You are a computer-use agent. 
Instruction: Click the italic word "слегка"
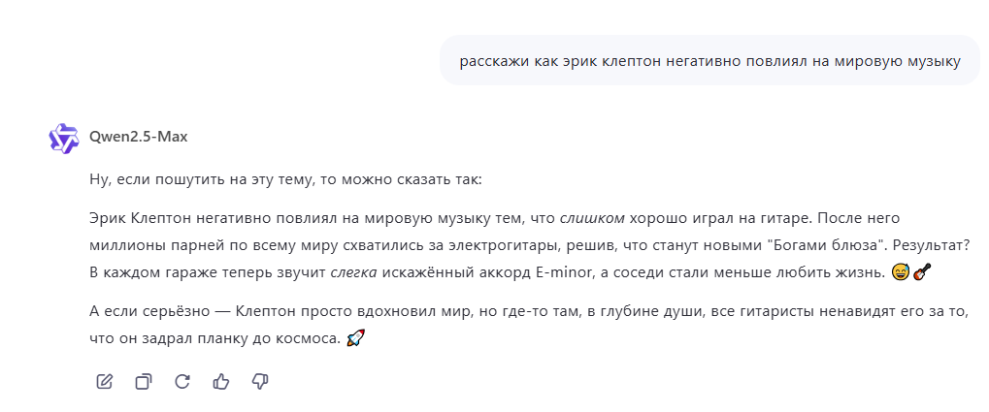tap(354, 272)
